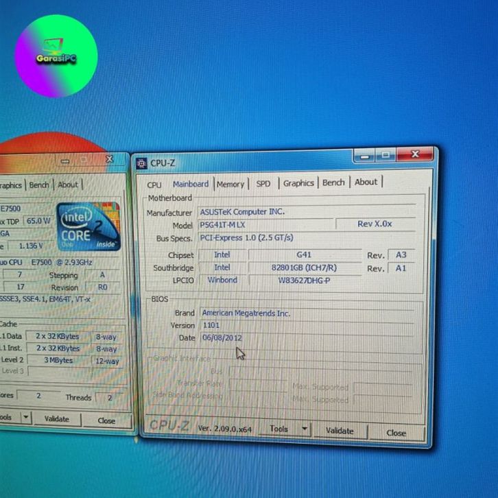Click the Southbridge Rev. A1 value
498x498 pixels.
pos(401,268)
